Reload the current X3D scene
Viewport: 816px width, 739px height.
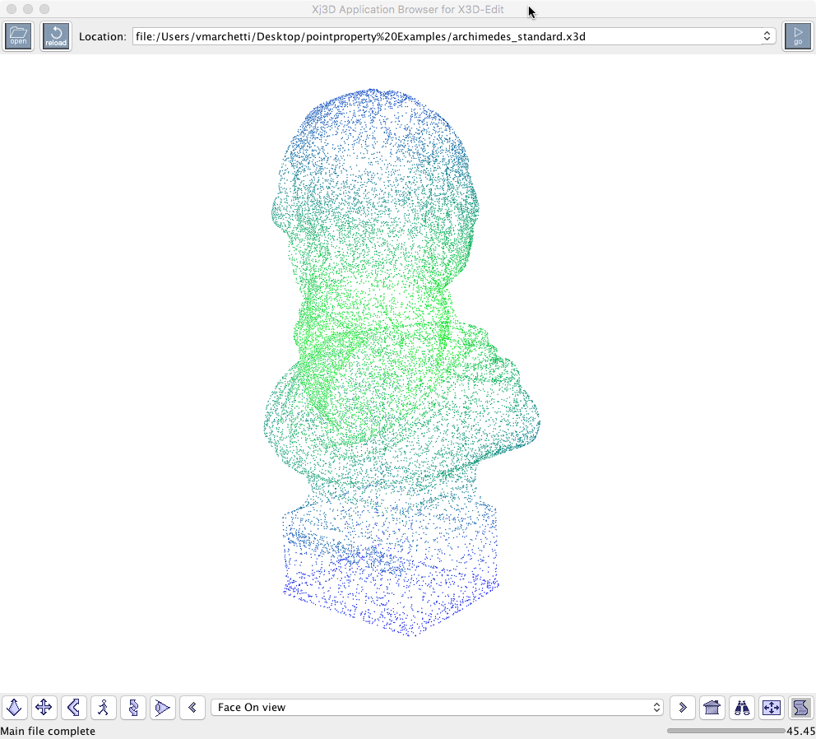[x=56, y=36]
